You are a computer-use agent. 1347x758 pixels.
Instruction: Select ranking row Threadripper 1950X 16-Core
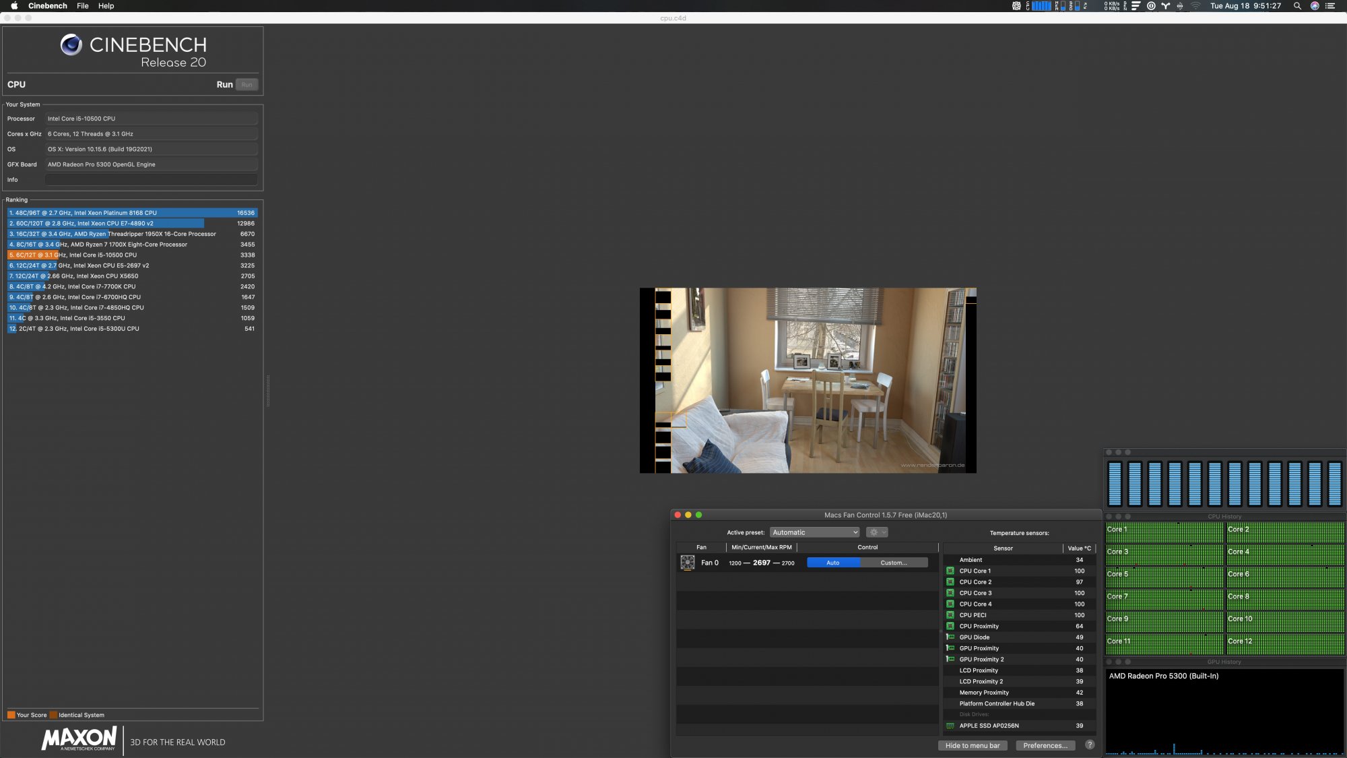click(x=132, y=234)
